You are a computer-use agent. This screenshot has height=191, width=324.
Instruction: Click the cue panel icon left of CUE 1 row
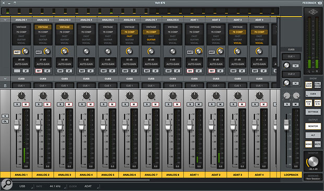click(x=5, y=86)
